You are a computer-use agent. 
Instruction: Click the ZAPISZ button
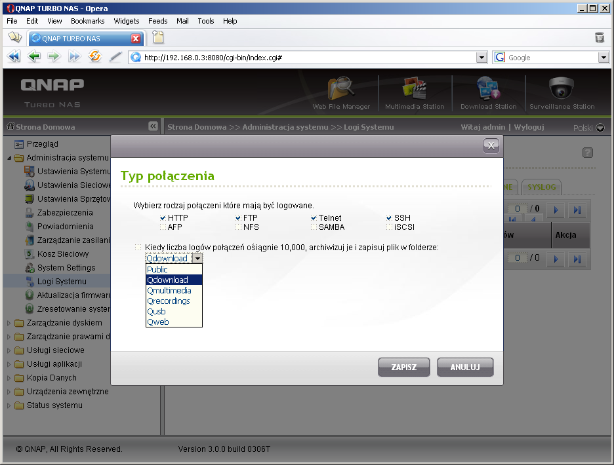pyautogui.click(x=403, y=367)
